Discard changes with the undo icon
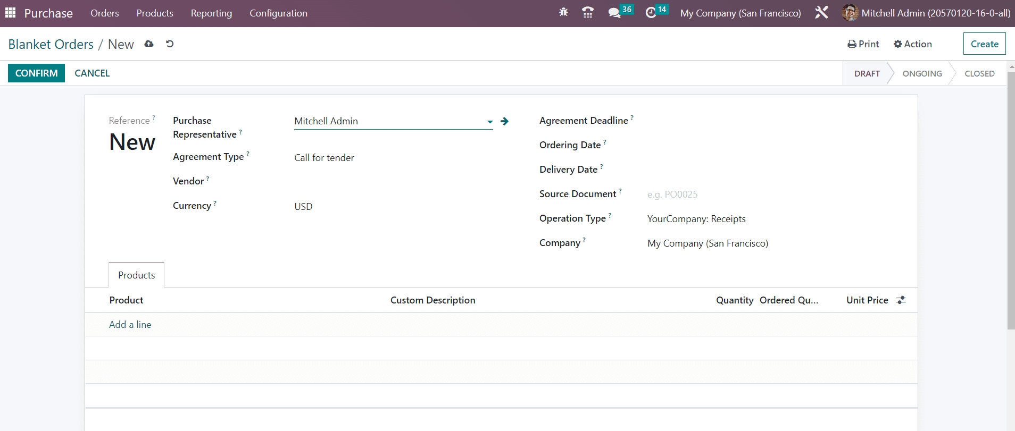 [x=170, y=44]
